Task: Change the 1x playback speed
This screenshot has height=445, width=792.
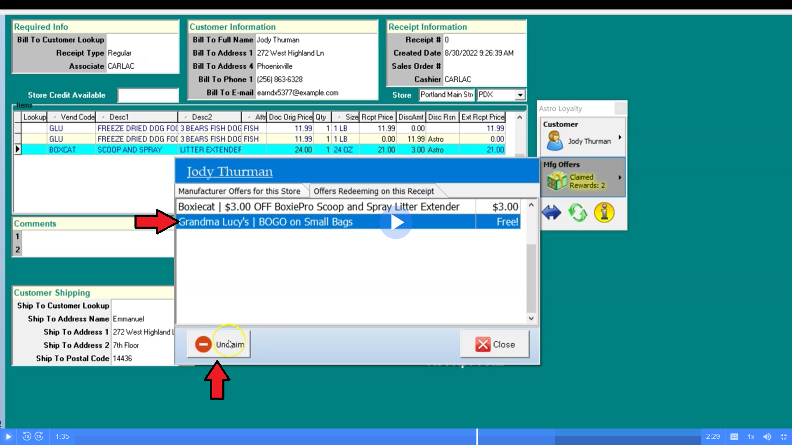Action: coord(751,437)
